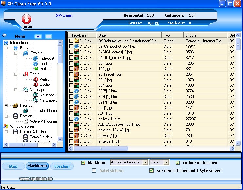Click the Stop button
243x190 pixels.
point(13,166)
